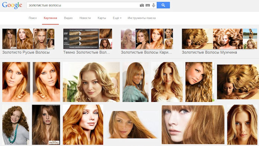
Task: Open the Видео tab
Action: click(68, 18)
